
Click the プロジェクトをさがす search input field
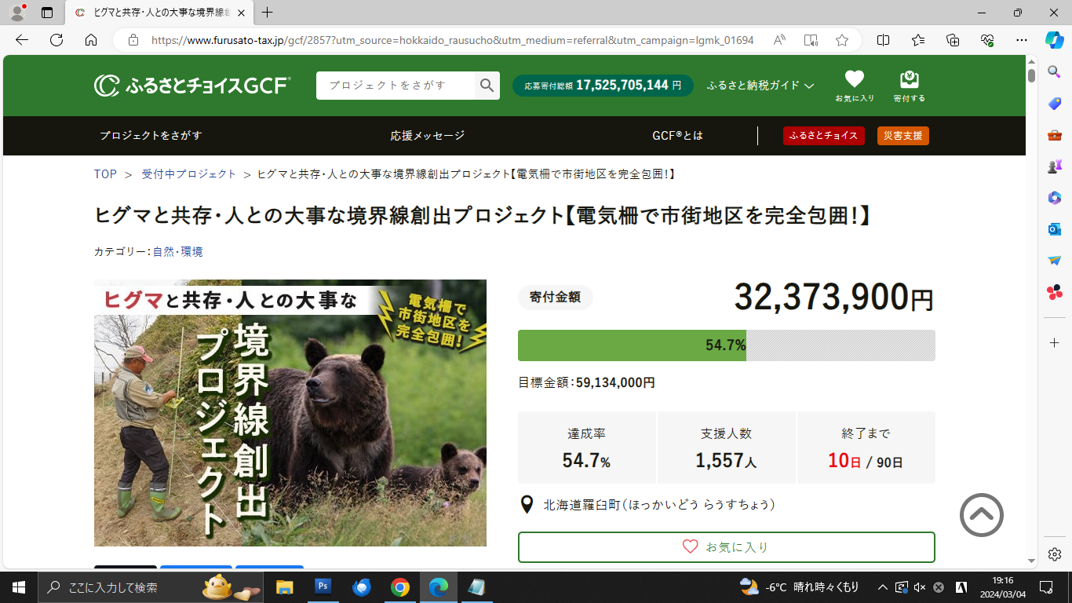pyautogui.click(x=396, y=86)
